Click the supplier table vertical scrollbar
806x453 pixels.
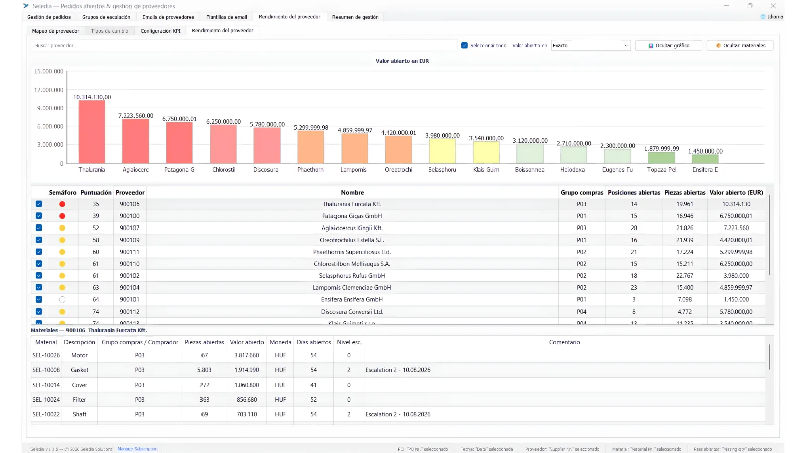pos(769,235)
